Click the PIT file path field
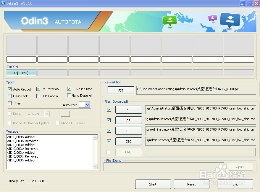The image size is (260, 192). point(196,90)
